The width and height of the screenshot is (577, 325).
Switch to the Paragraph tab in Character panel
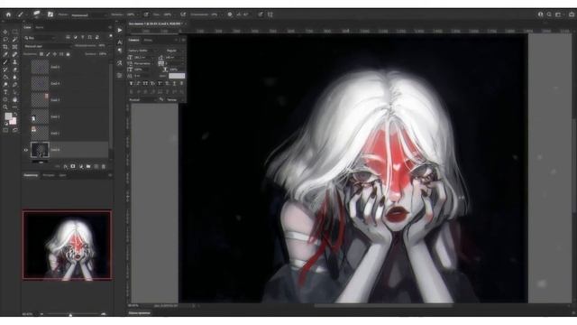148,40
